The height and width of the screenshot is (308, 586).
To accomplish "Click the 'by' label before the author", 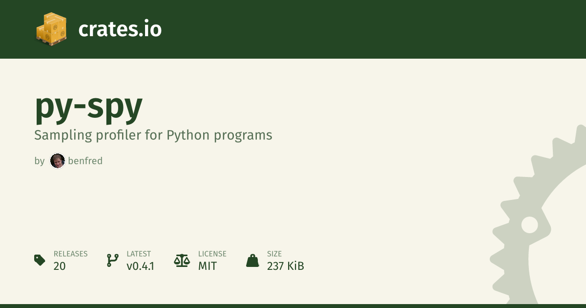I will tap(39, 161).
